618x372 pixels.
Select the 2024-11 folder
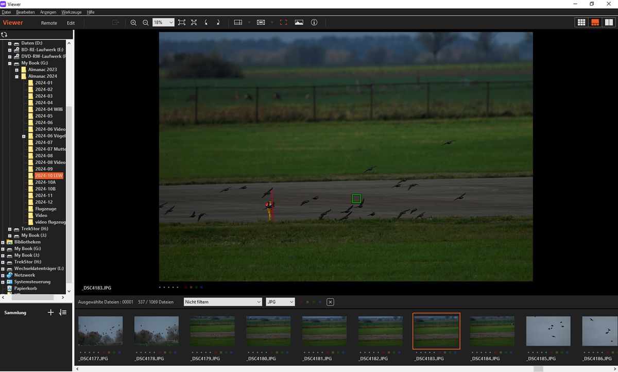pos(44,195)
